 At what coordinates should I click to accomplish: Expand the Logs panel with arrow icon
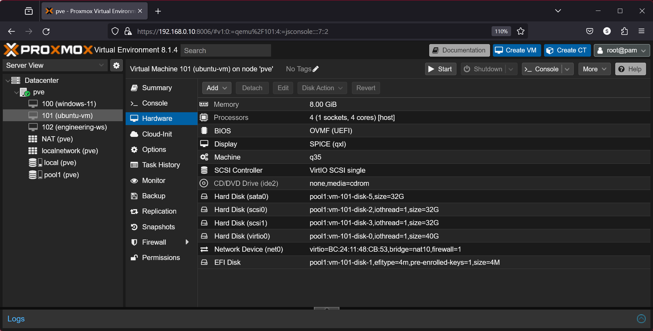[641, 319]
